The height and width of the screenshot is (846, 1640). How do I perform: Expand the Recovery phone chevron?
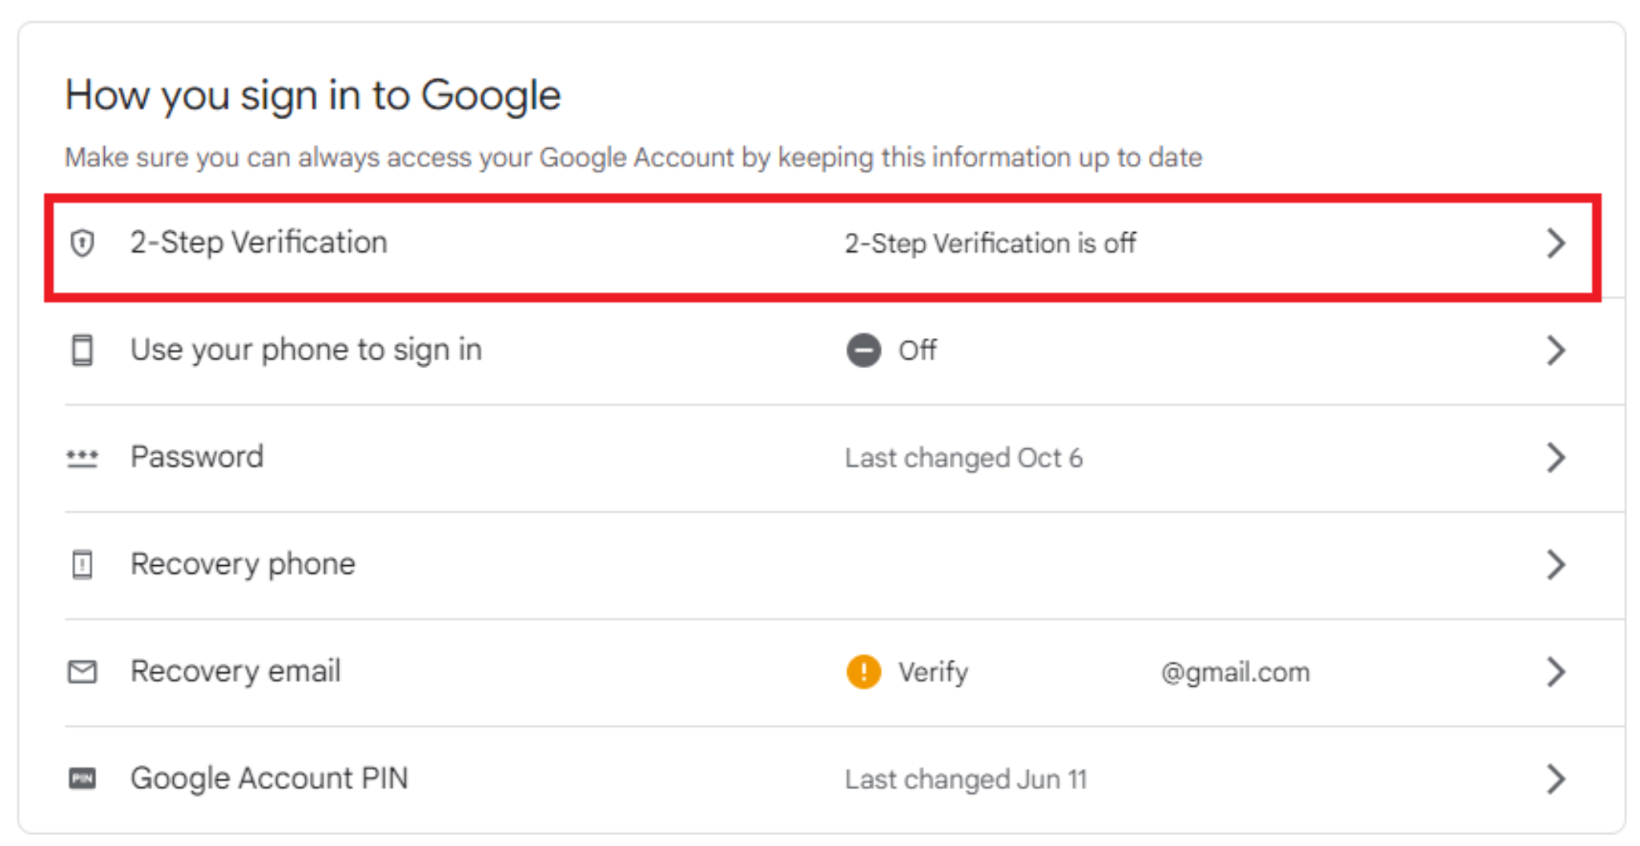pos(1556,564)
